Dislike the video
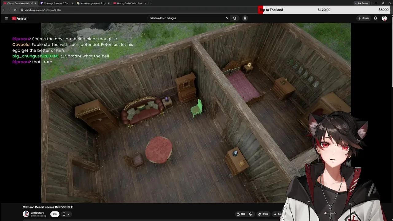 (251, 214)
